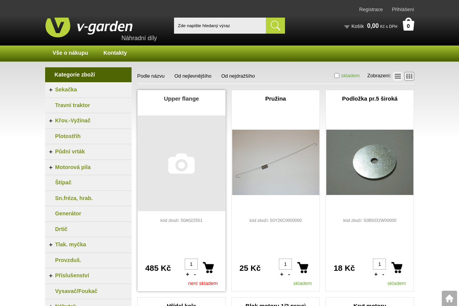Expand the Příslušenství category
This screenshot has height=306, width=459.
click(51, 275)
